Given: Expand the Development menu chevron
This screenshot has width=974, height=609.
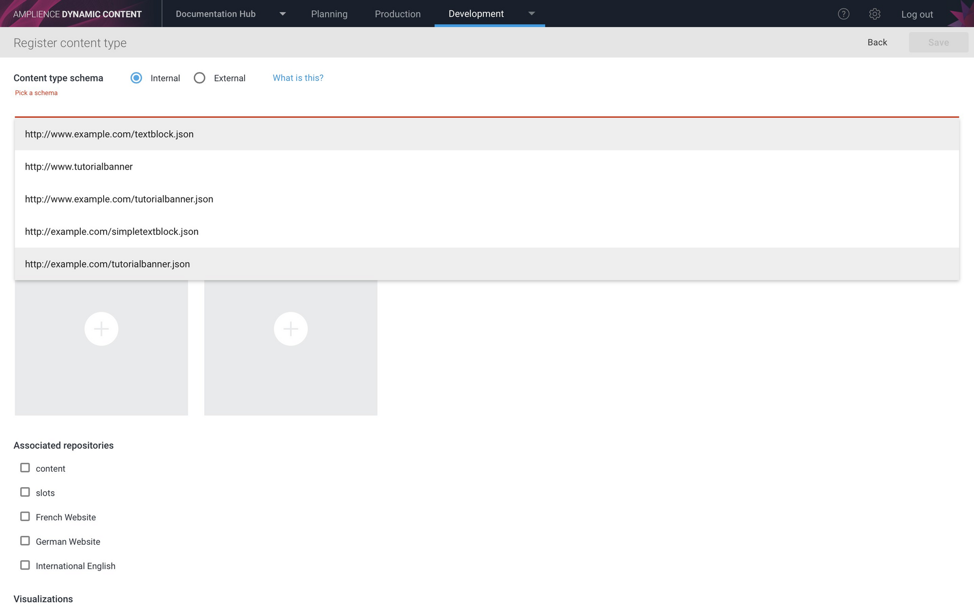Looking at the screenshot, I should tap(532, 14).
